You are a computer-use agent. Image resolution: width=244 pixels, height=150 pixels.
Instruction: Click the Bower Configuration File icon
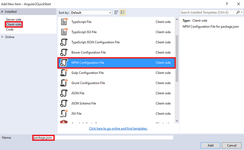point(64,53)
